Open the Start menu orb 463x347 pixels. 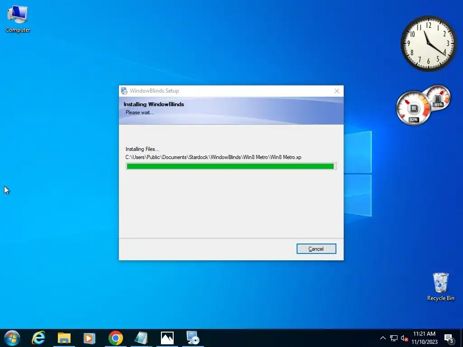point(12,338)
